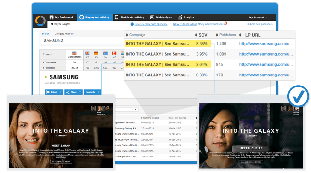This screenshot has height=173, width=311.
Task: Click Watch Sarah's Story button
Action: click(61, 162)
